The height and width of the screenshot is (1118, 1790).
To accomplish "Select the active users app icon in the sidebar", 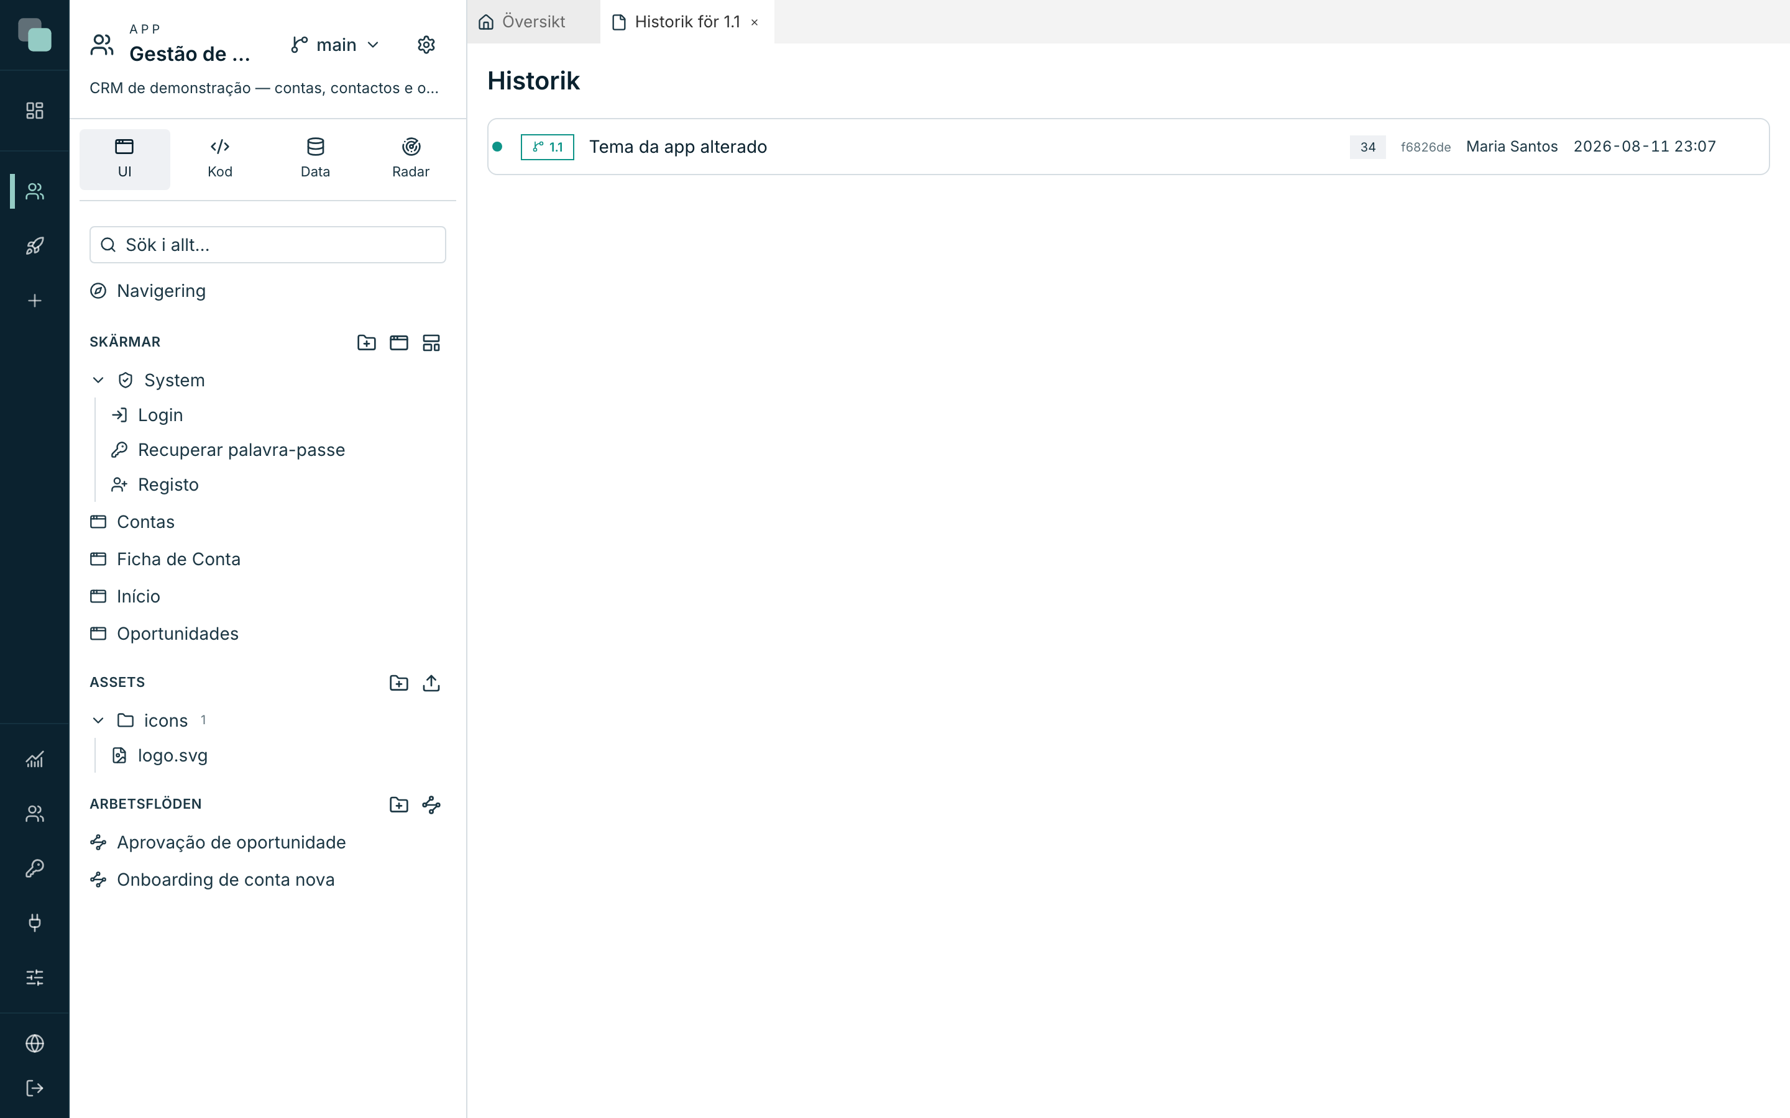I will pos(35,191).
